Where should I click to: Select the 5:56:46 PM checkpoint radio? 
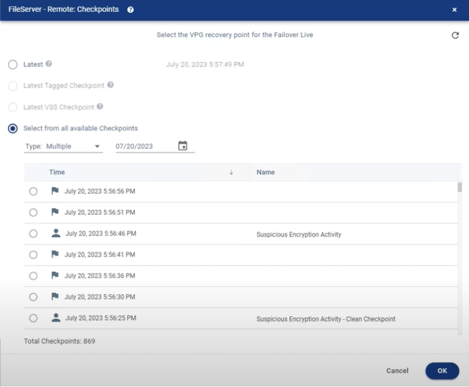[x=33, y=234]
